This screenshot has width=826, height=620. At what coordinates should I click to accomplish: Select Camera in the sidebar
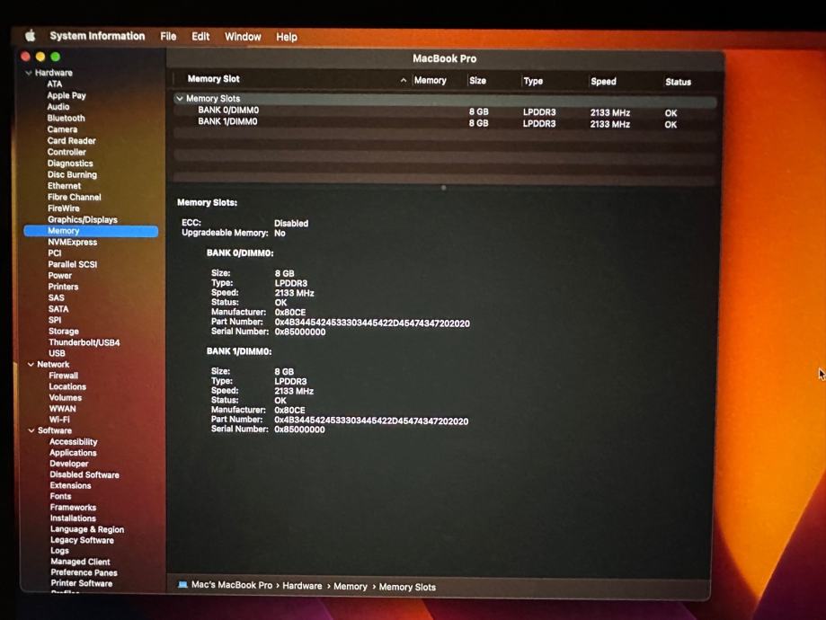click(62, 129)
